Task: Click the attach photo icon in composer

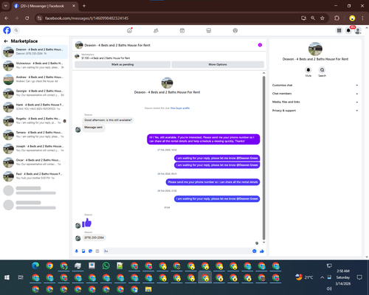Action: tap(83, 251)
